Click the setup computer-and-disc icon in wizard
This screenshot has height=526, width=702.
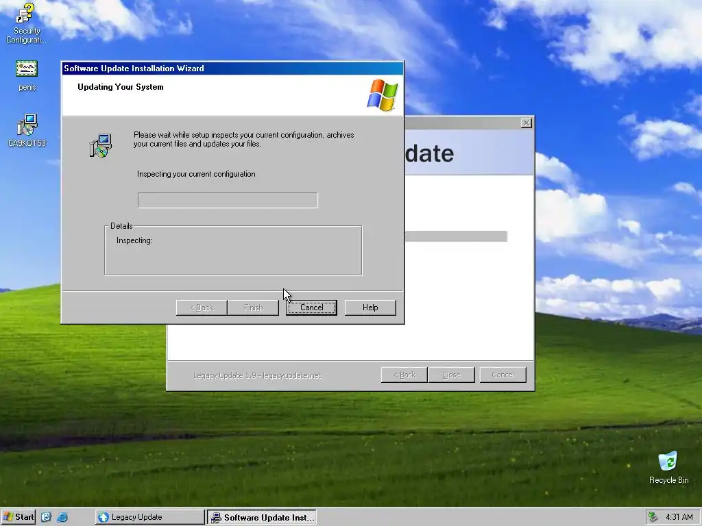coord(100,145)
